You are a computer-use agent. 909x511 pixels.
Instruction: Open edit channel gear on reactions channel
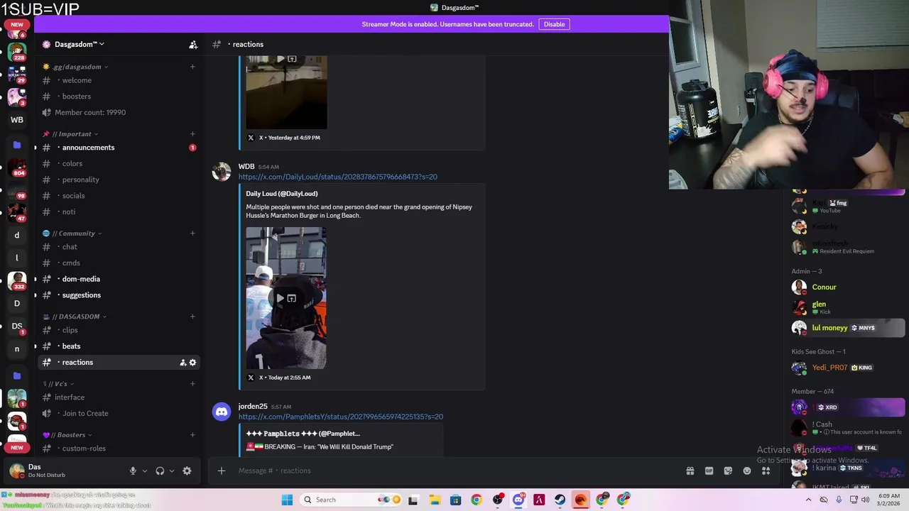(x=192, y=363)
